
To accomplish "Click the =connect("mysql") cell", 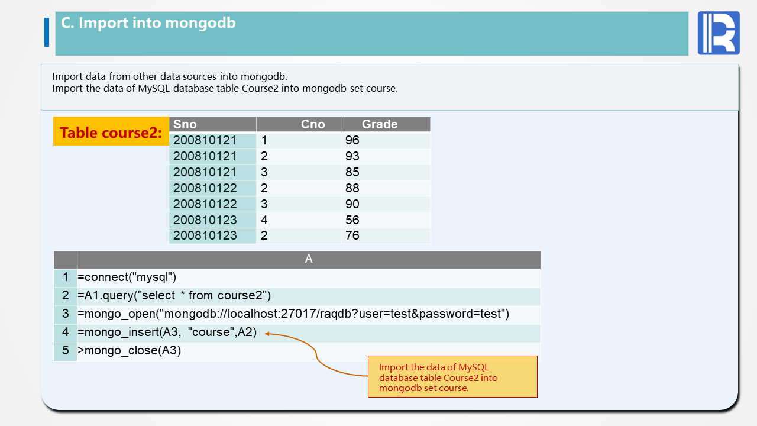I will pyautogui.click(x=309, y=277).
